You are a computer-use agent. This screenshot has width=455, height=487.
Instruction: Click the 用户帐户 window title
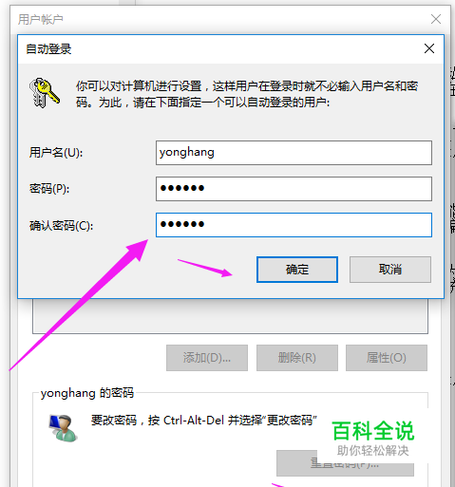[41, 20]
